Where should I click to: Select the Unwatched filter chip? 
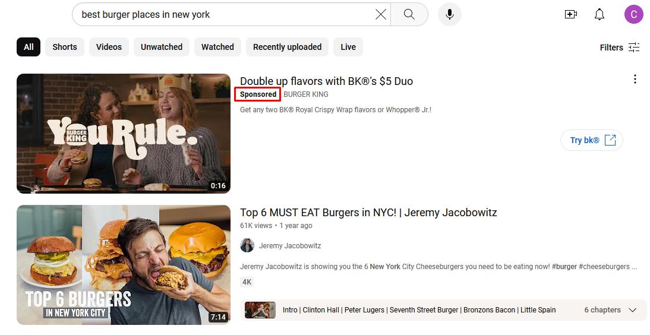coord(161,47)
